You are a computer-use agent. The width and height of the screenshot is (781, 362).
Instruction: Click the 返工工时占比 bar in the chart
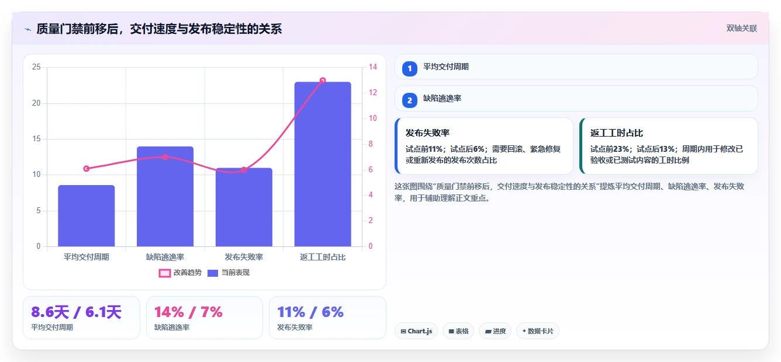click(x=323, y=164)
